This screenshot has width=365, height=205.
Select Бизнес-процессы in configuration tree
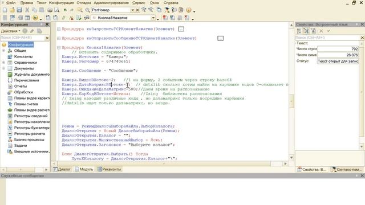click(x=29, y=140)
